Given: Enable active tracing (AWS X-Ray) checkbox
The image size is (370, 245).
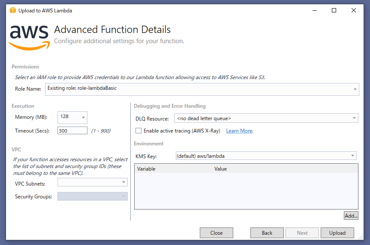Looking at the screenshot, I should click(138, 131).
